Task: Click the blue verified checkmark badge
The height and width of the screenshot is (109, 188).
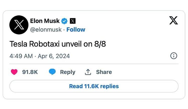Action: pos(65,21)
